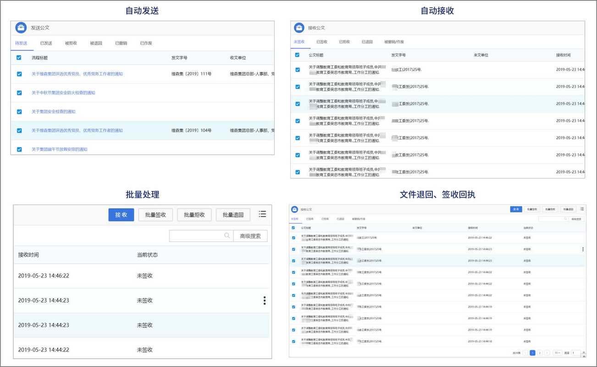
Task: Go to previous page arrow in pagination
Action: click(525, 353)
